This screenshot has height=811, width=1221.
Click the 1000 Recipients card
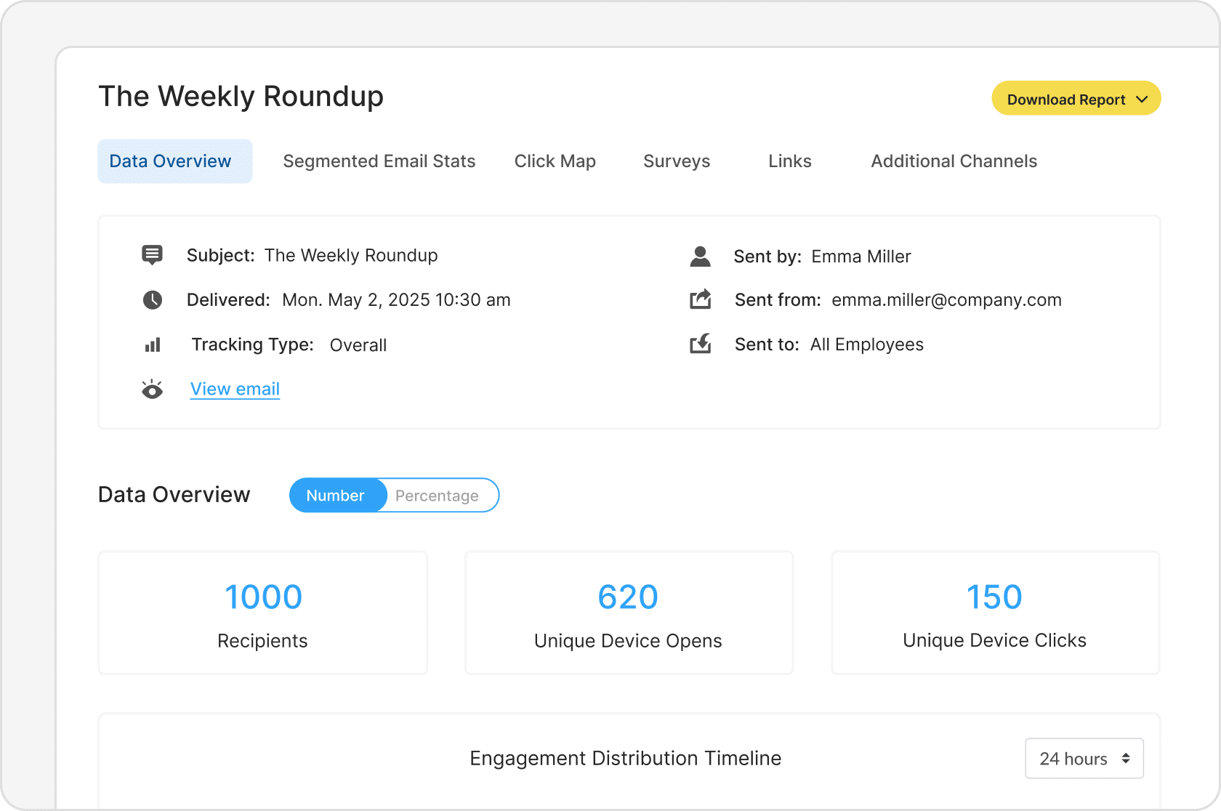click(x=262, y=613)
